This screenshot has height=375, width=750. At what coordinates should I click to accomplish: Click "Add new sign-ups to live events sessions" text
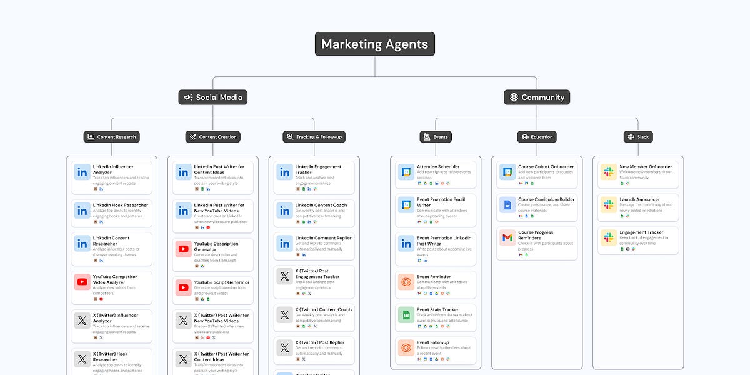point(442,174)
